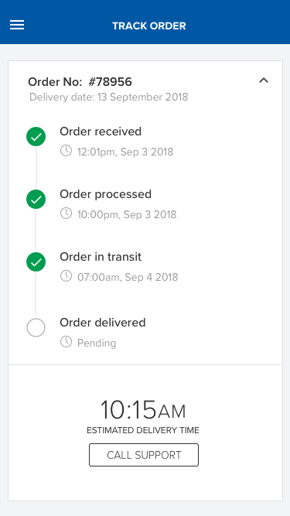
Task: Click the clock icon next to Pending
Action: pos(66,342)
